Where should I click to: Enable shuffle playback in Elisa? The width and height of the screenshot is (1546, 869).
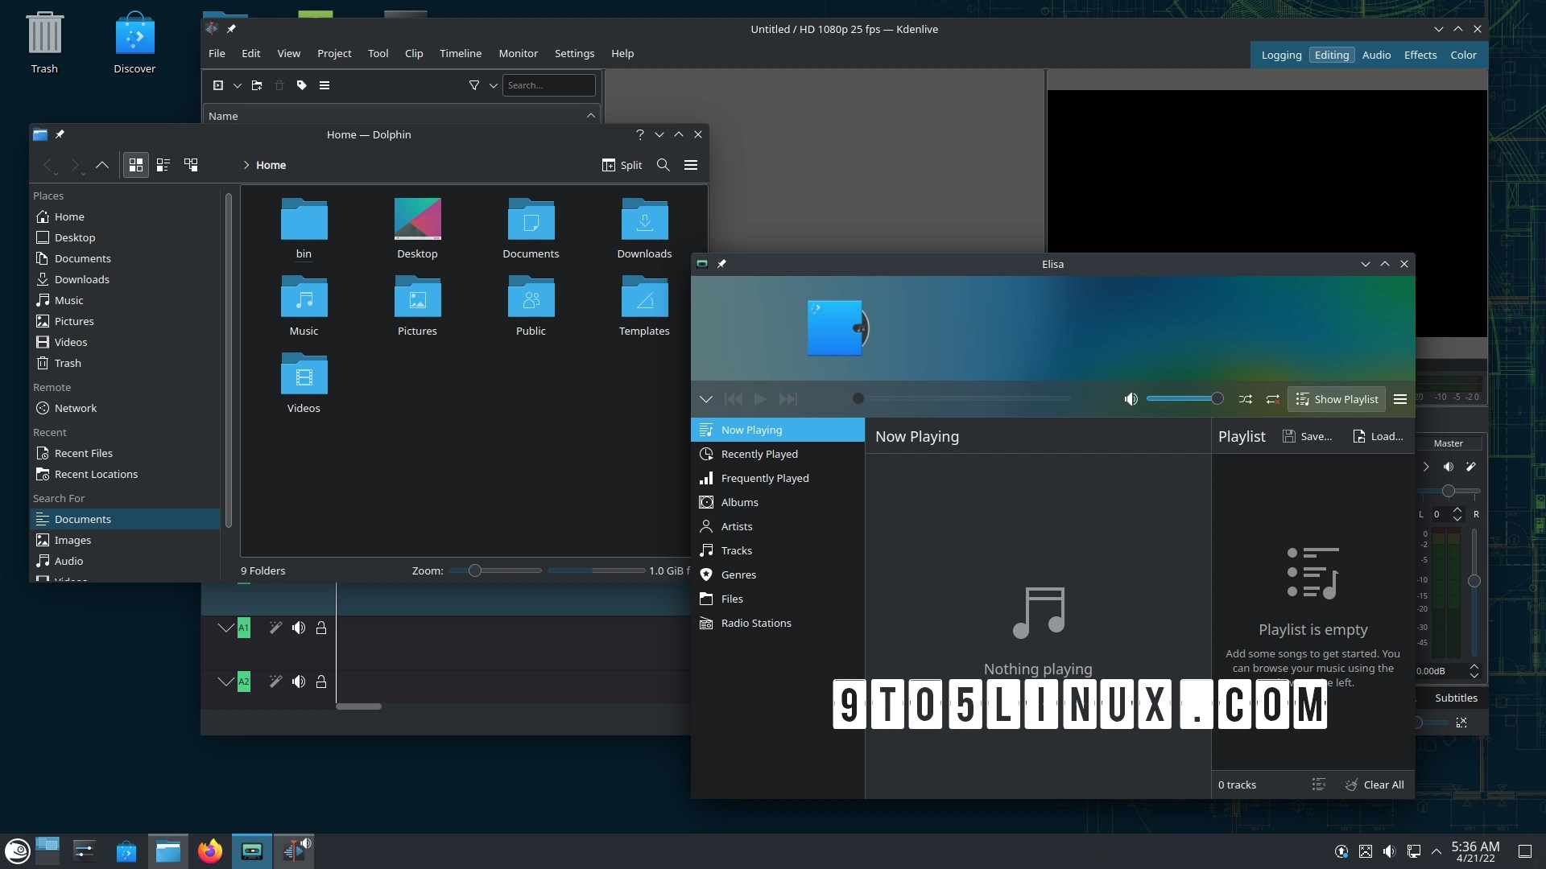click(x=1245, y=398)
